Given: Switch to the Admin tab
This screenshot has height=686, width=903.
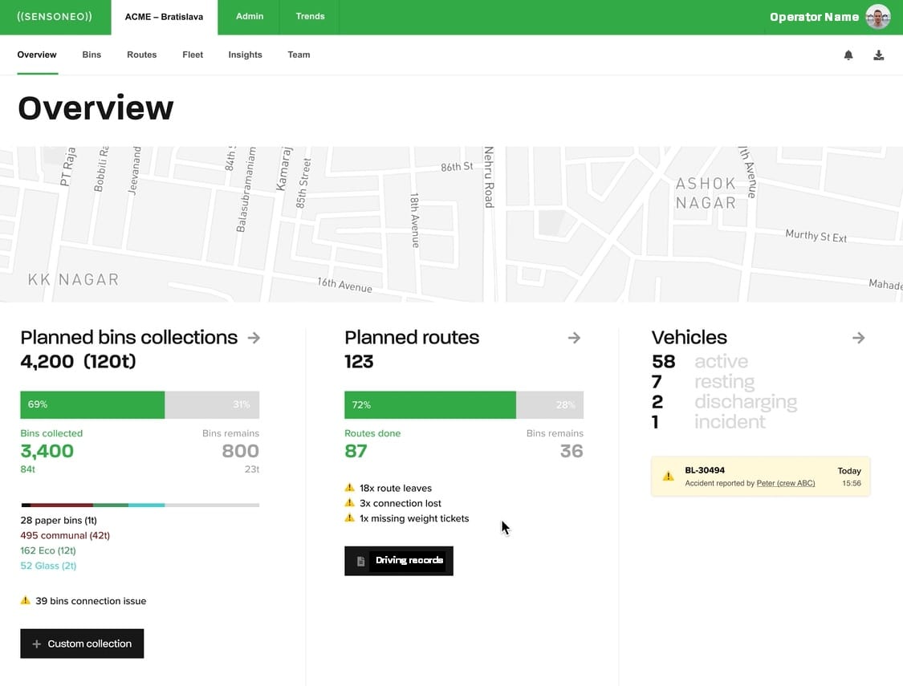Looking at the screenshot, I should click(x=249, y=17).
